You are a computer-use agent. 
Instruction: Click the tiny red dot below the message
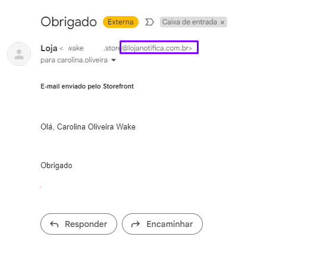[41, 187]
